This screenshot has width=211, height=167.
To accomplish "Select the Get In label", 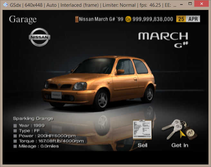I will 180,145.
